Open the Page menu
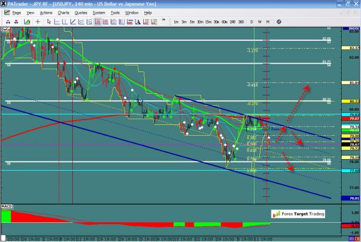This screenshot has height=242, width=361. [17, 13]
